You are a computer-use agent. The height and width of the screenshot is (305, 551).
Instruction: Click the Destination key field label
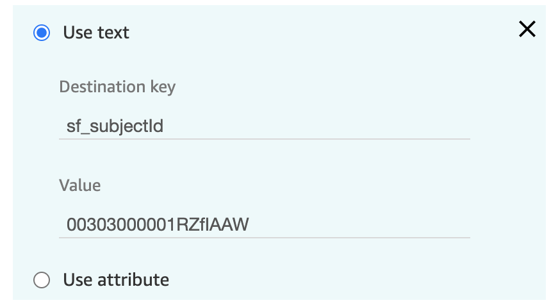(117, 87)
